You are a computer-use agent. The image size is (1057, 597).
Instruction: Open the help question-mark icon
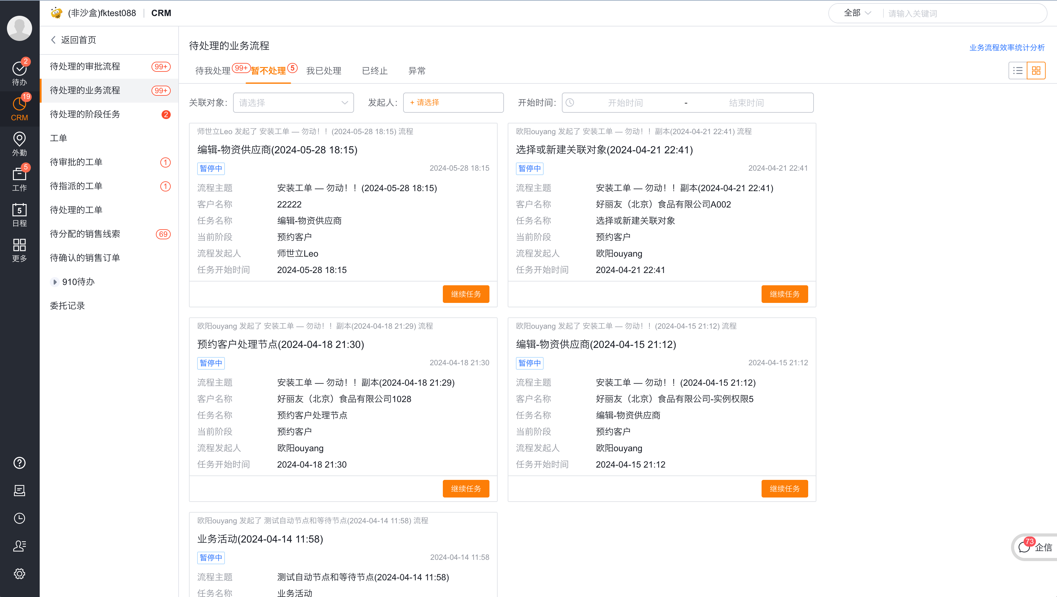tap(19, 463)
